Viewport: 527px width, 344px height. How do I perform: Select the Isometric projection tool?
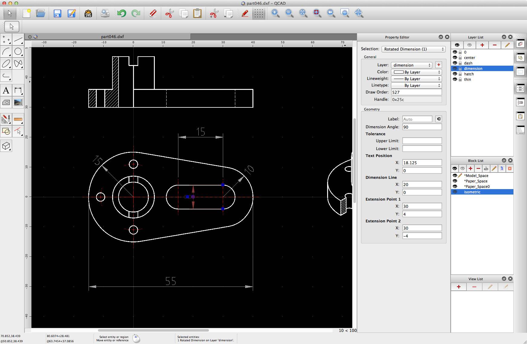point(6,146)
